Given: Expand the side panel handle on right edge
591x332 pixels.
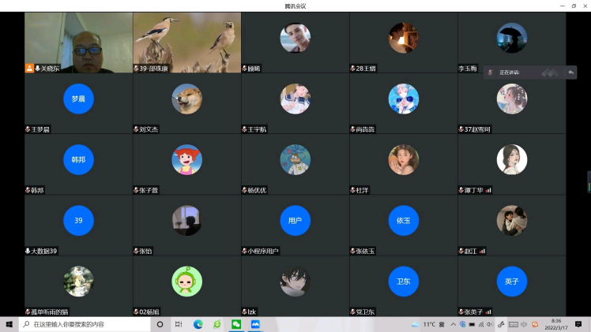Looking at the screenshot, I should click(x=588, y=181).
